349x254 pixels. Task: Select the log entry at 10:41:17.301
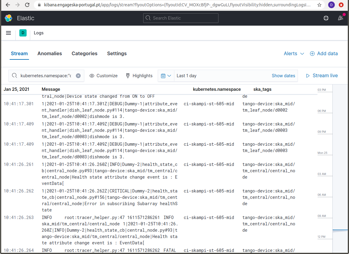point(159,110)
